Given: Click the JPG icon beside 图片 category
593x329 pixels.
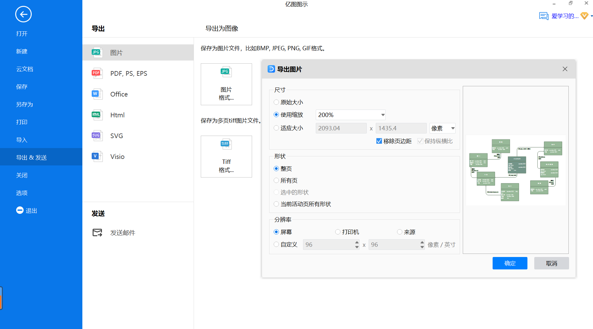Looking at the screenshot, I should (x=97, y=52).
